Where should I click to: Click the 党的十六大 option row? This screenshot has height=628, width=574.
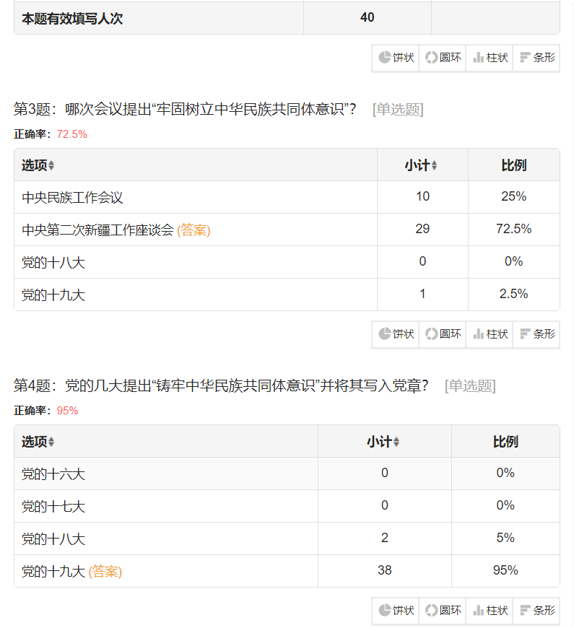pos(53,474)
